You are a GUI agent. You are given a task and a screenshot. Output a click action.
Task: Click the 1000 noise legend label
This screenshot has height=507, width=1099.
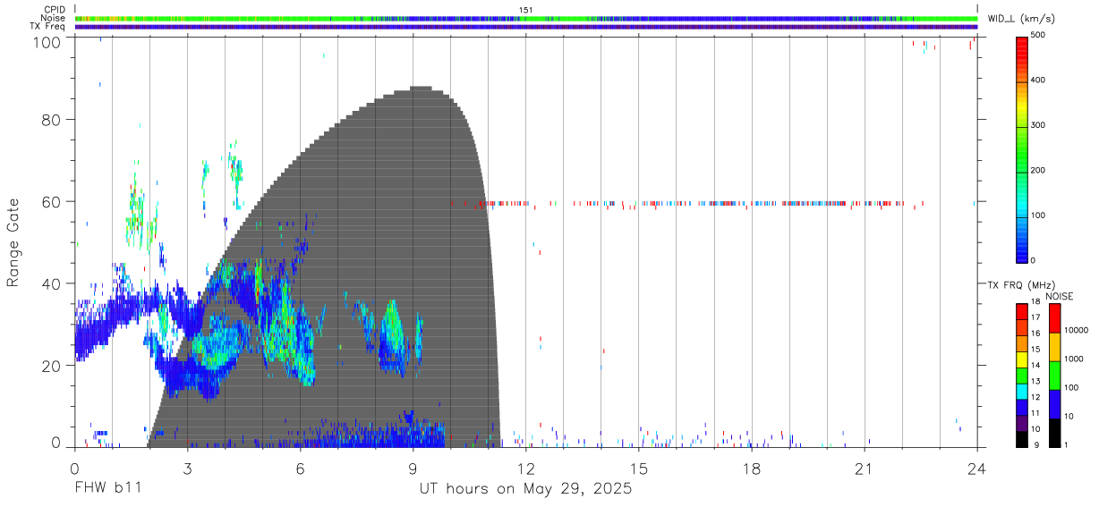pyautogui.click(x=1074, y=359)
